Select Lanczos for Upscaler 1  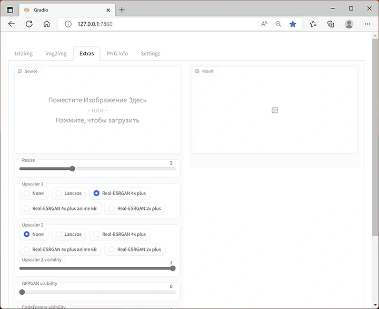click(x=68, y=193)
